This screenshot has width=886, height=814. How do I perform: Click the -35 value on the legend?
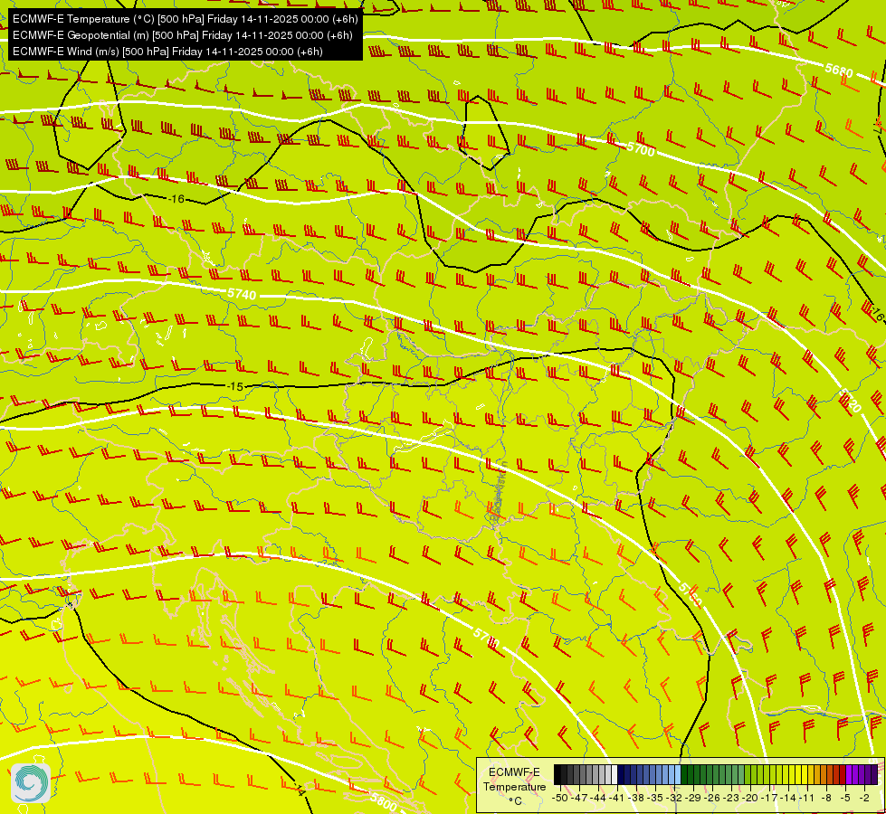point(656,798)
